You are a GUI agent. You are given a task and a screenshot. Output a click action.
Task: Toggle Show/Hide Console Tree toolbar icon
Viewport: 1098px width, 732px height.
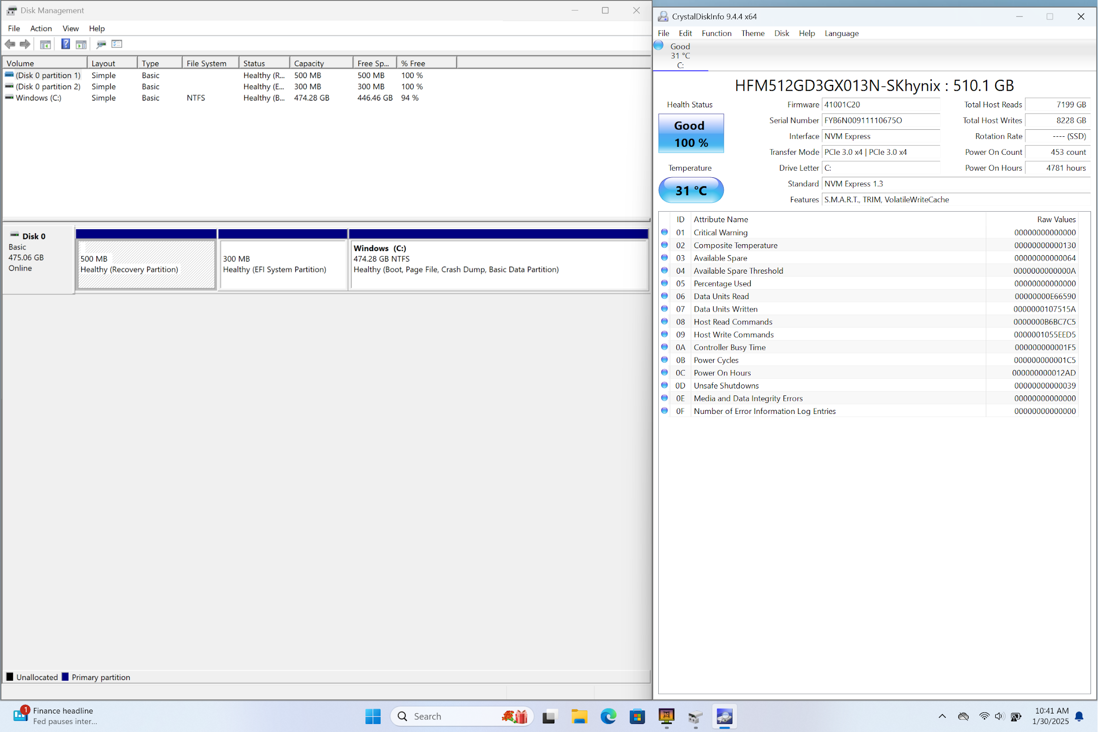[45, 44]
